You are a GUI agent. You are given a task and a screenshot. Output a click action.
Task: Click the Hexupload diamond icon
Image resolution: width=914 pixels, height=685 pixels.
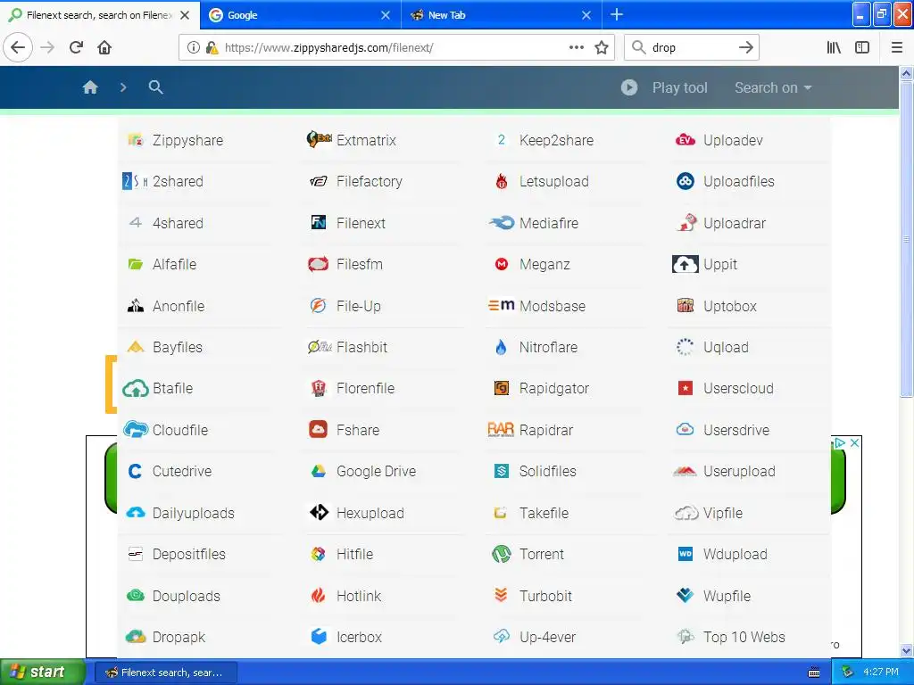[319, 513]
